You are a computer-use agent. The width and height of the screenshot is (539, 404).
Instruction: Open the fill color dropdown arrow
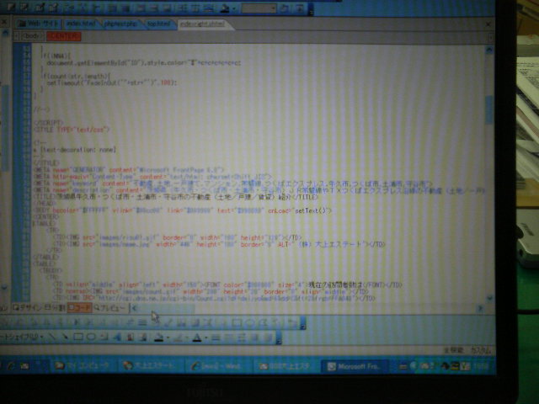pos(168,338)
